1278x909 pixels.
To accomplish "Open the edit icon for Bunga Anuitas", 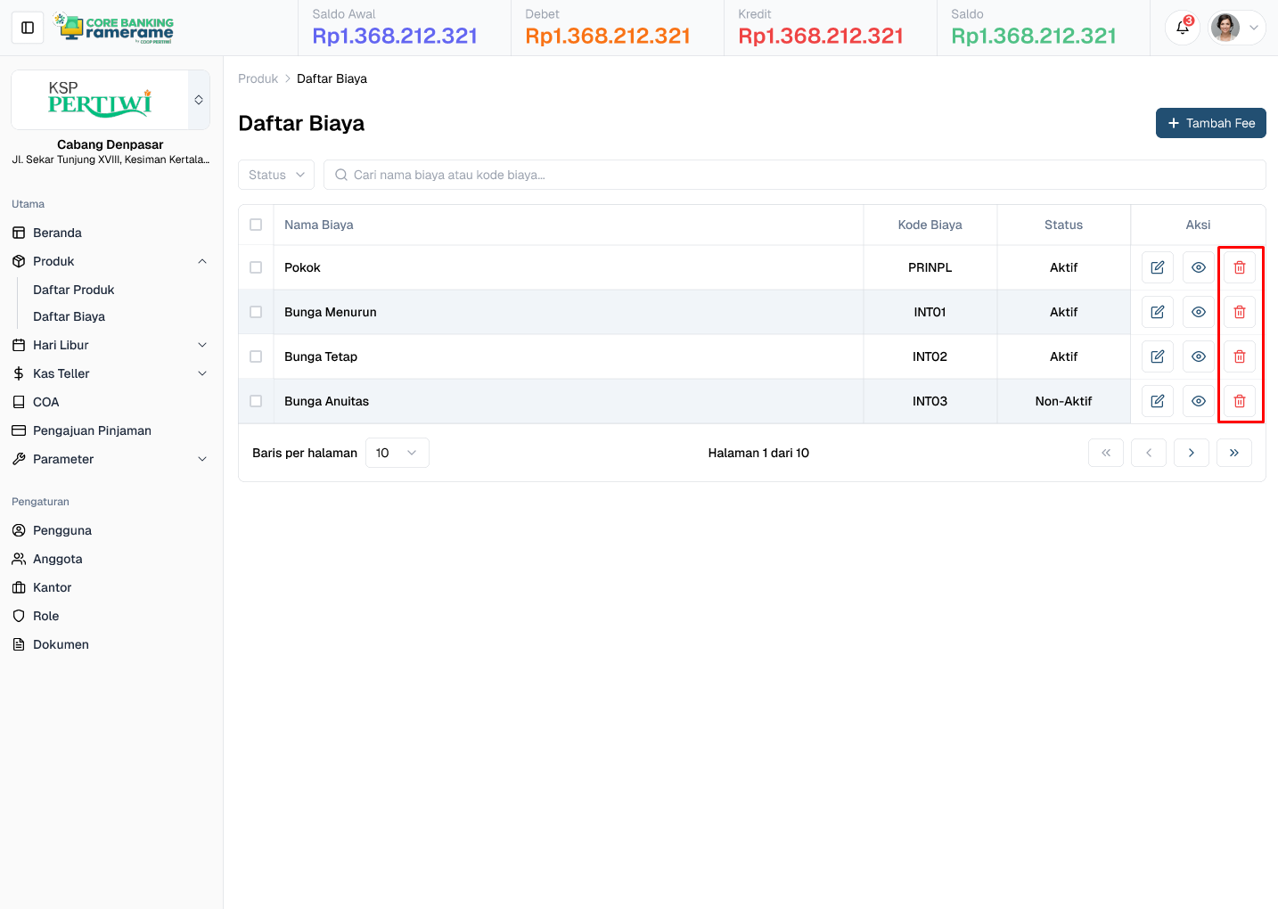I will [x=1157, y=401].
